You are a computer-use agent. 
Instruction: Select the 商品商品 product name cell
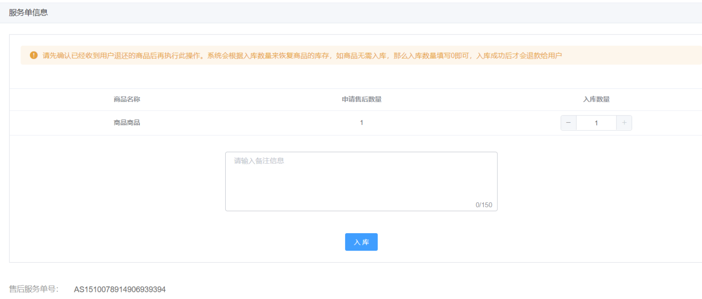[x=127, y=123]
